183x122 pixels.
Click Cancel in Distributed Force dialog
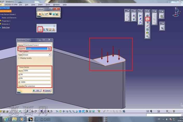tap(47, 91)
